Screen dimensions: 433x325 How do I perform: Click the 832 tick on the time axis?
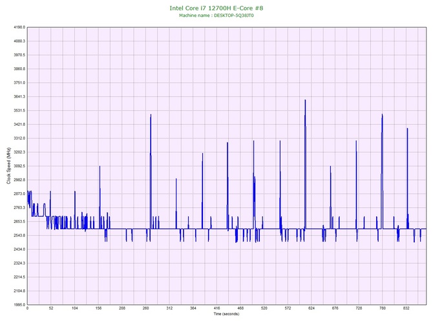tap(407, 308)
